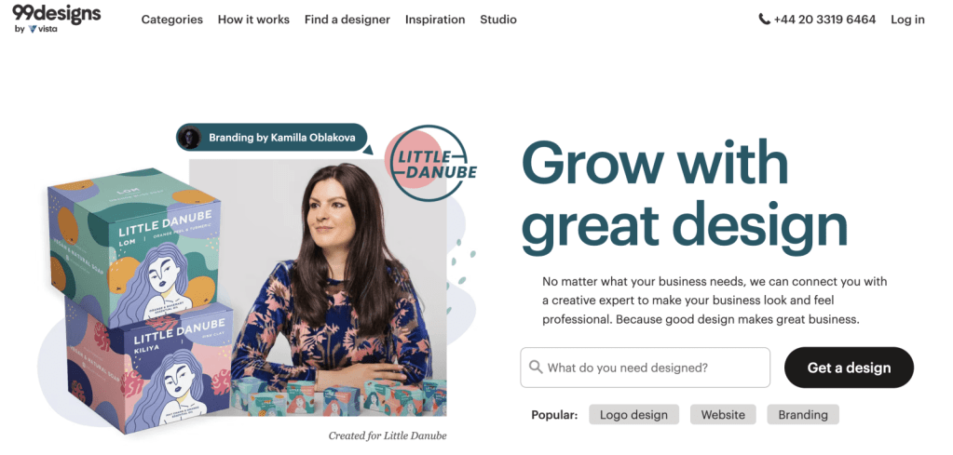Open the Studio nav item
The width and height of the screenshot is (953, 455).
[x=498, y=20]
